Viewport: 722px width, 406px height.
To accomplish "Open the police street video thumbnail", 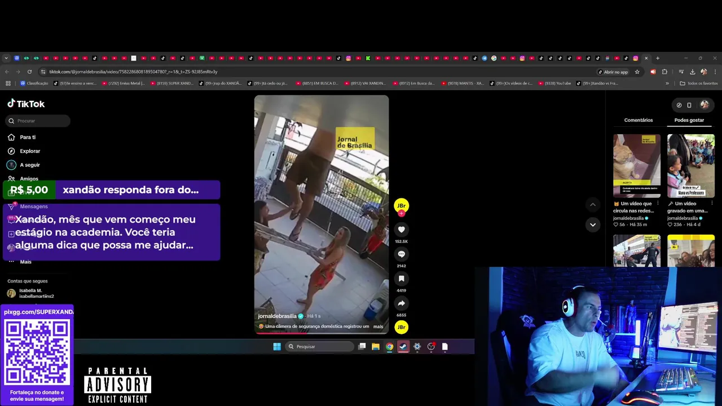I will (x=637, y=250).
